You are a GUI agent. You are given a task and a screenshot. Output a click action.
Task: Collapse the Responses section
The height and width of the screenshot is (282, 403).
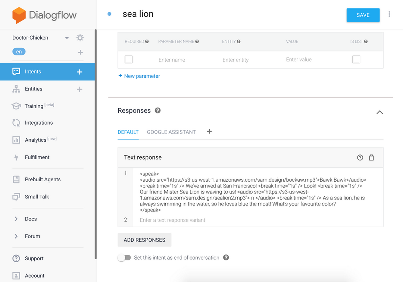pos(379,112)
